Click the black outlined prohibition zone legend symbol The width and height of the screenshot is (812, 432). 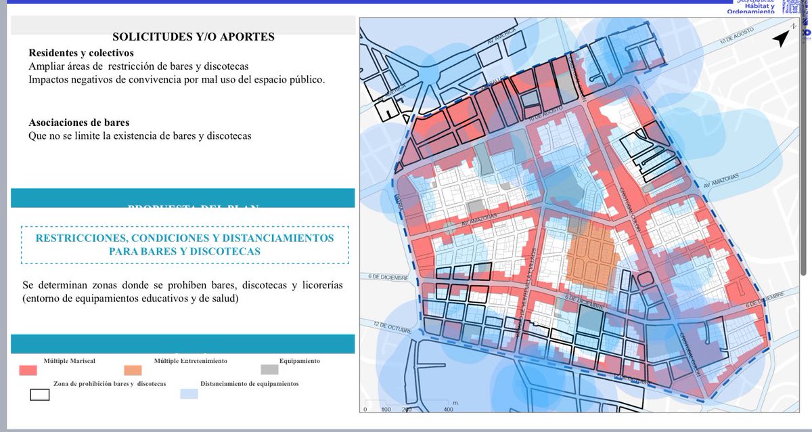pos(40,394)
